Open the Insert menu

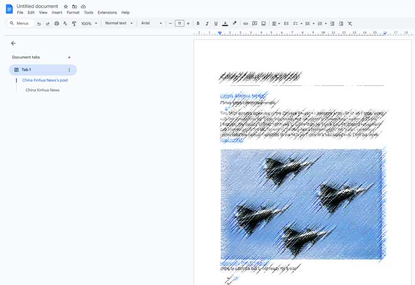point(57,13)
